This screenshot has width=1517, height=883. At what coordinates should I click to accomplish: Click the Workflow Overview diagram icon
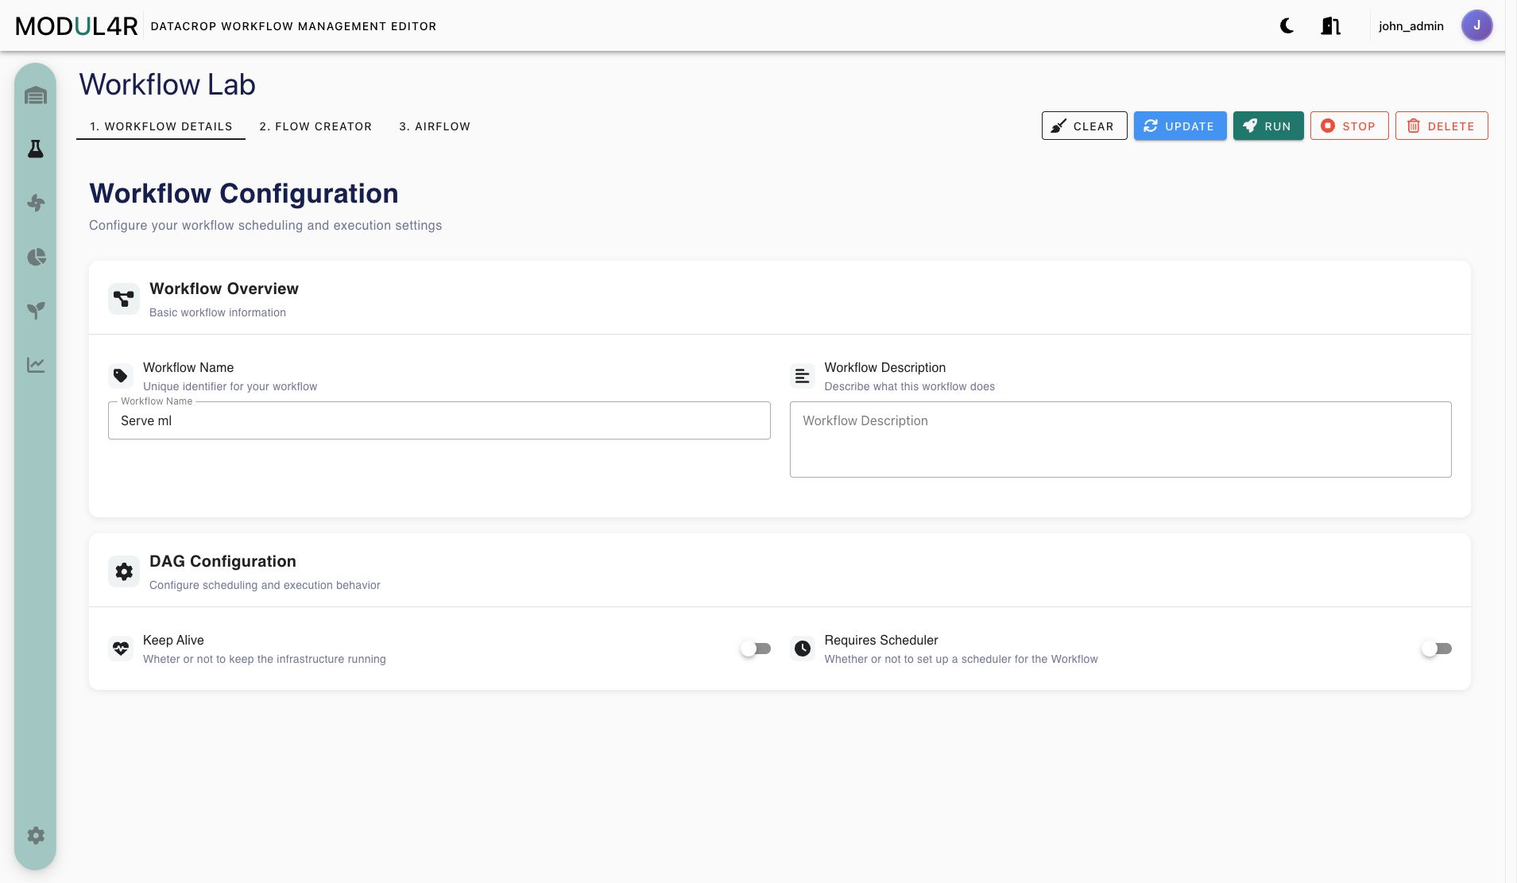124,299
